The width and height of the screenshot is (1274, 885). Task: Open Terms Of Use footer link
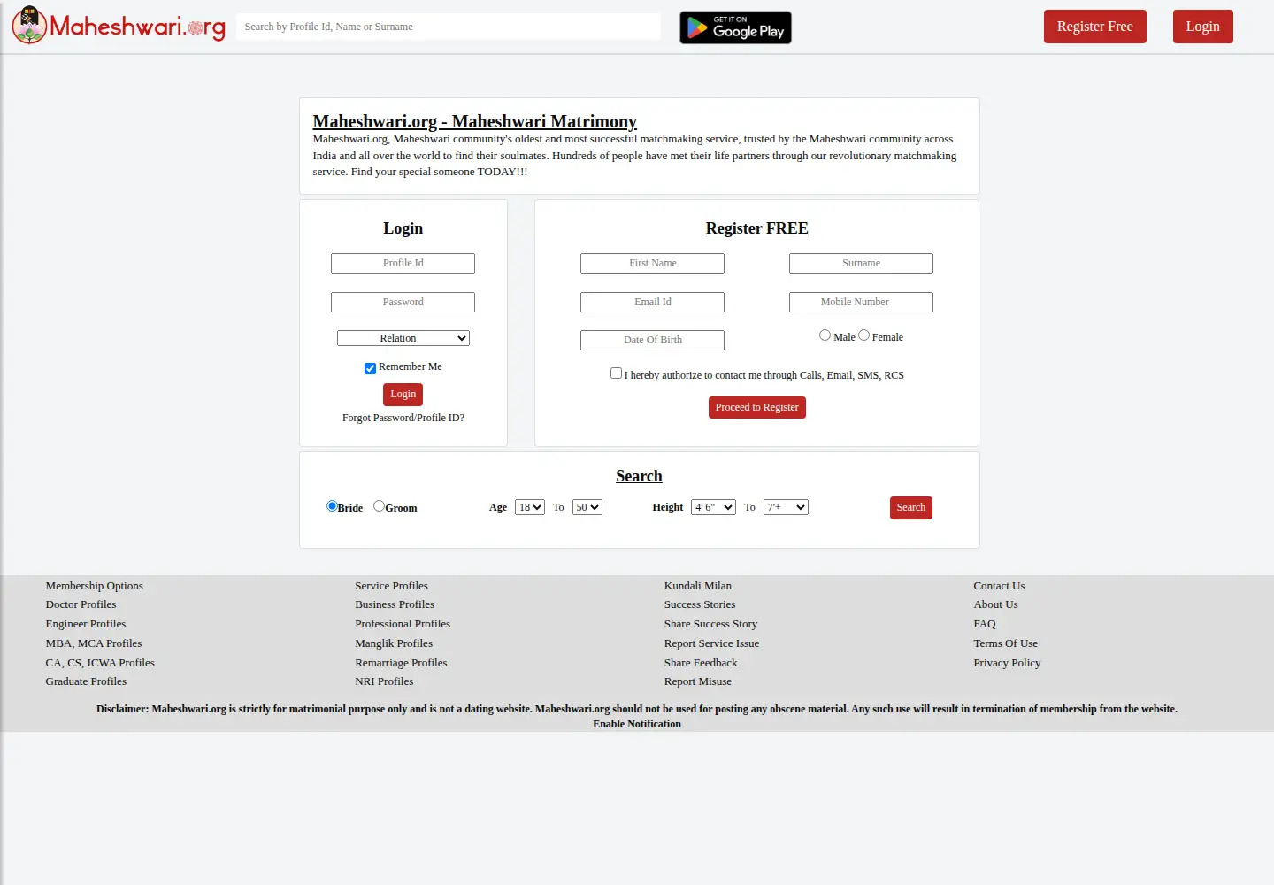pyautogui.click(x=1006, y=643)
